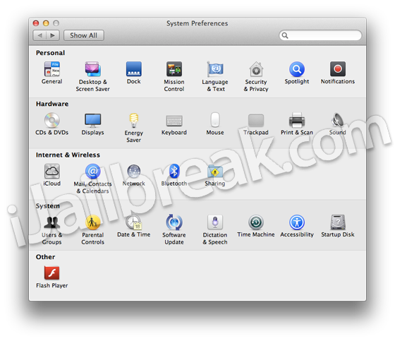Go back with the left arrow button
Viewport: 395px width, 341px height.
click(39, 35)
